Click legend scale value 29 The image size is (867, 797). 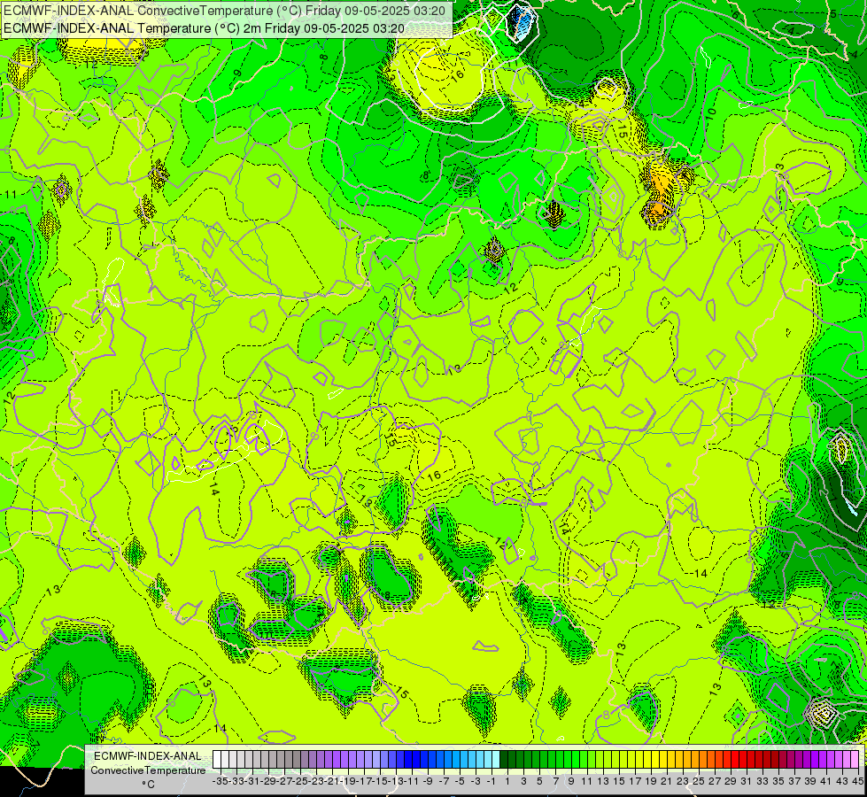[731, 781]
